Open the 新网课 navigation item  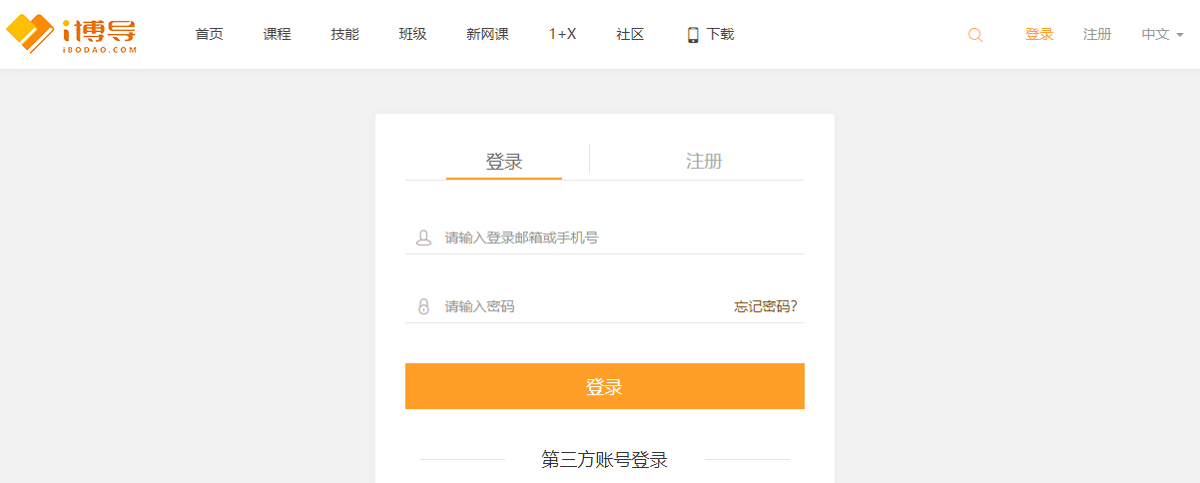tap(488, 34)
